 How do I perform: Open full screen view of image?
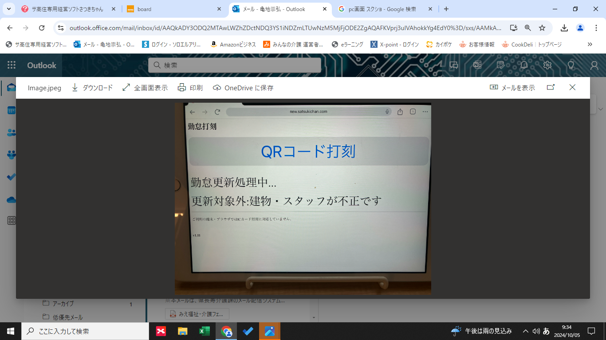pos(145,88)
